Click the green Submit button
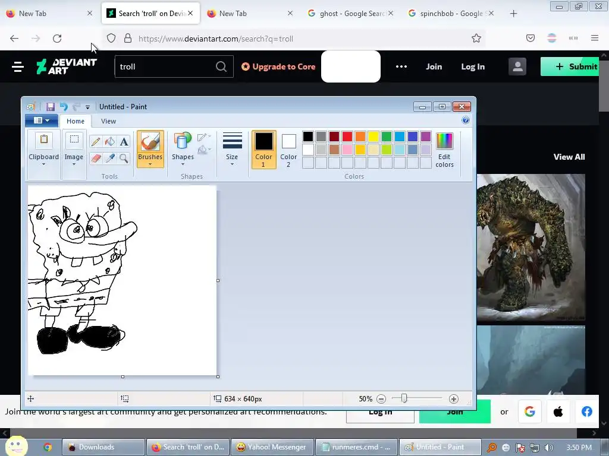This screenshot has height=456, width=609. point(570,66)
